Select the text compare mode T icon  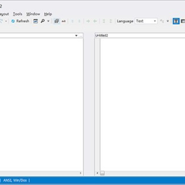coord(176,21)
